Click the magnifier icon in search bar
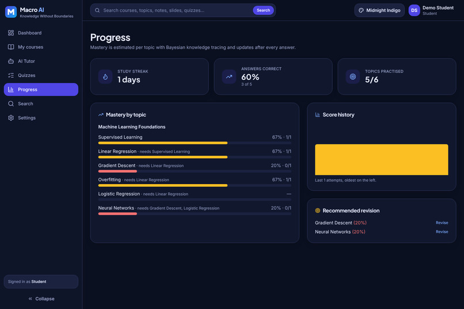 (97, 10)
